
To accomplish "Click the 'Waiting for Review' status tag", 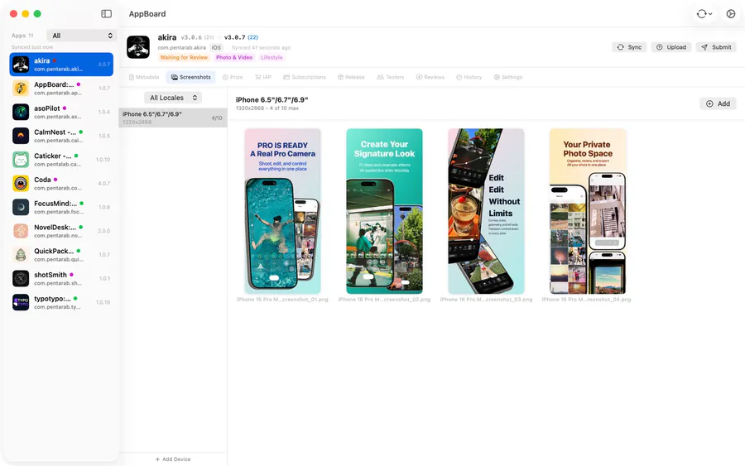I will (x=184, y=57).
